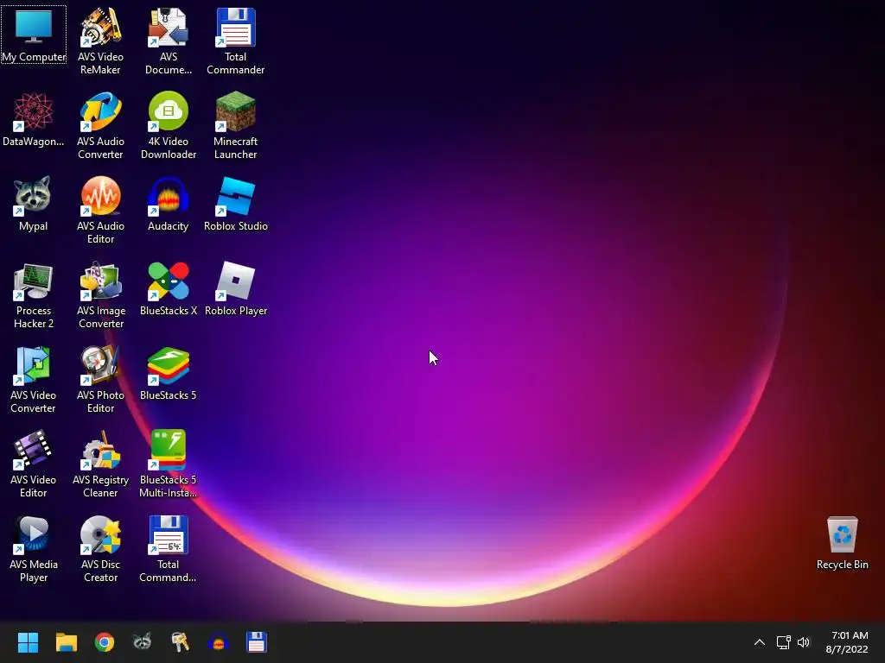
Task: Click the Audacity desktop shortcut
Action: coord(169,204)
